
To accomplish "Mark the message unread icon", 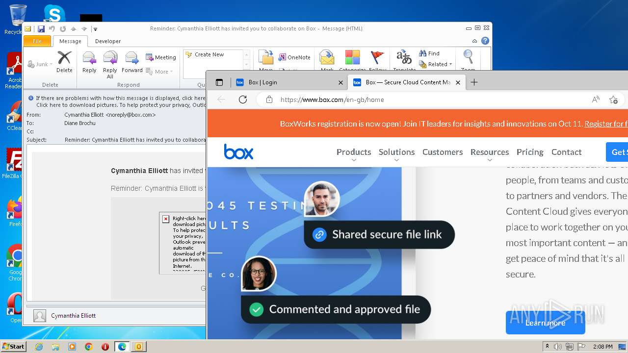I will click(327, 58).
